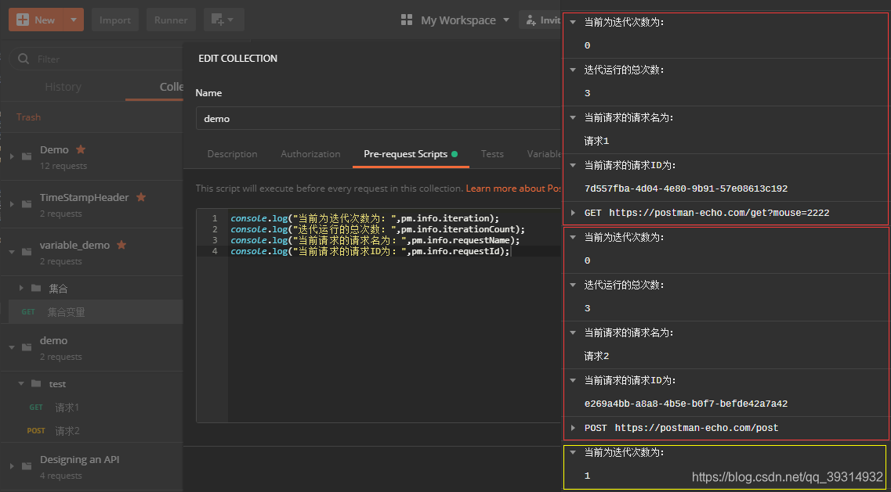Click the 集合 folder icon

click(x=36, y=289)
